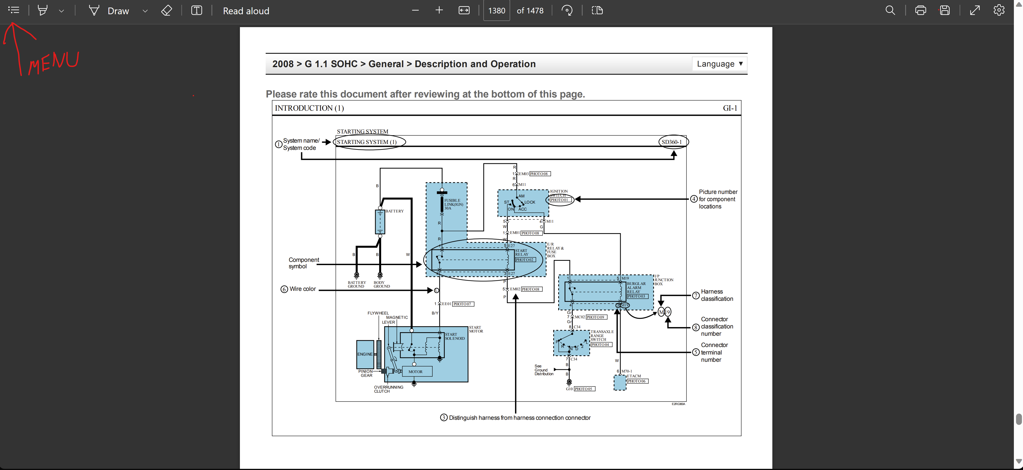The image size is (1023, 470).
Task: Enter full screen with arrows icon
Action: (974, 10)
